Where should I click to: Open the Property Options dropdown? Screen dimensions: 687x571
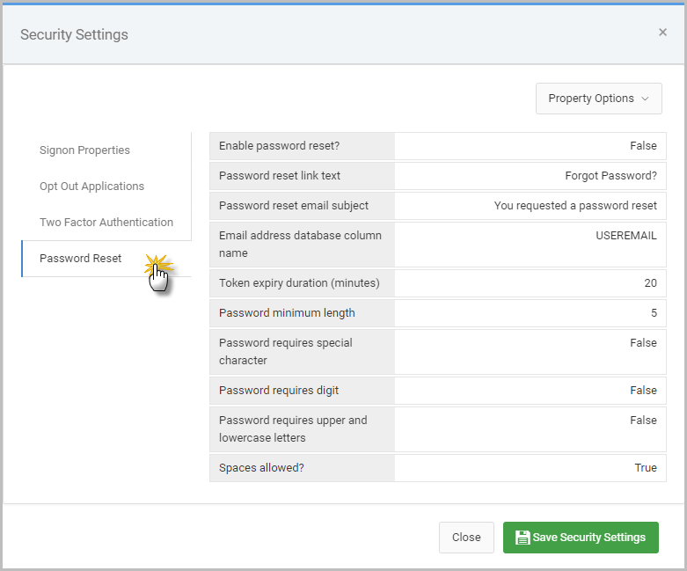point(598,99)
